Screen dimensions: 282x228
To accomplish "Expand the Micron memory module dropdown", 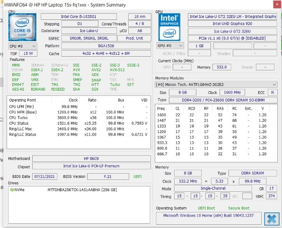I will [216, 84].
